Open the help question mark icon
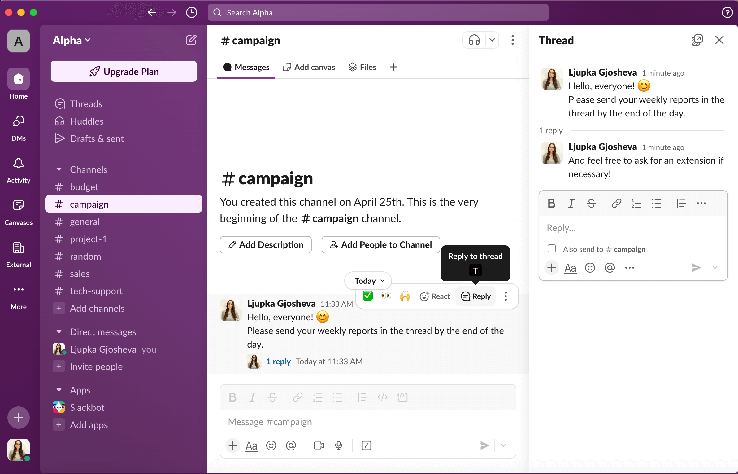 727,12
